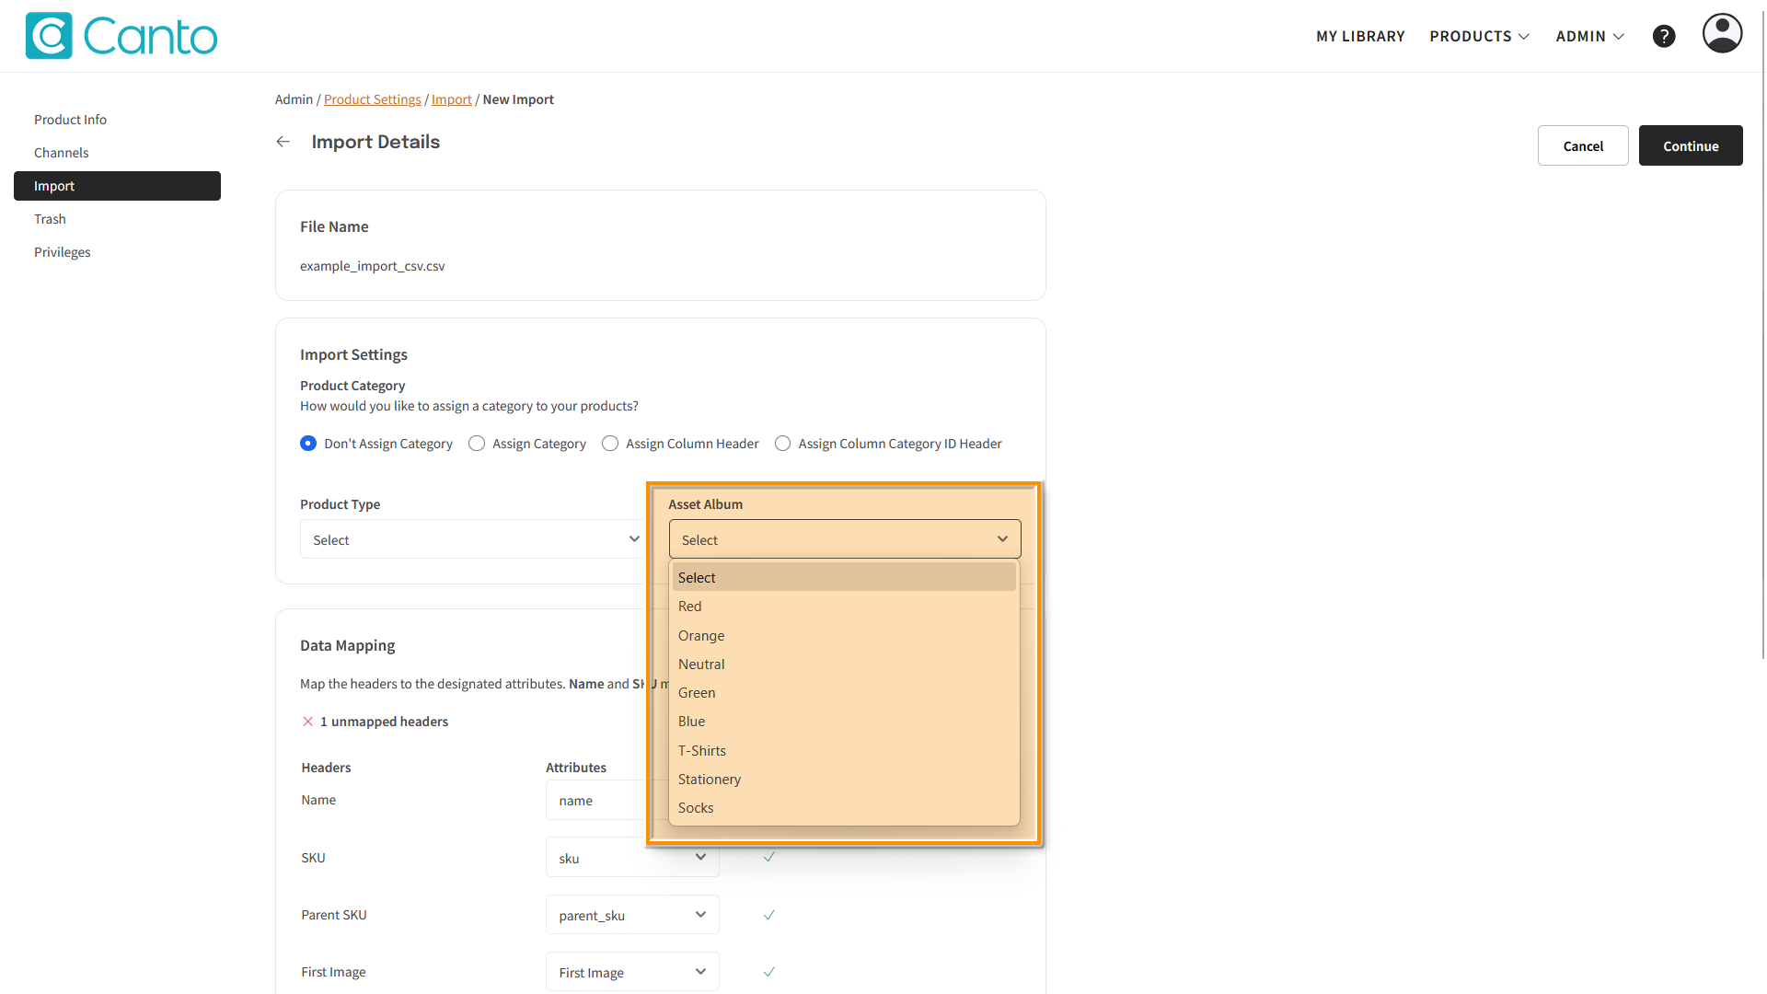Select the Assign Column Header radio option
The height and width of the screenshot is (994, 1767).
pos(610,444)
